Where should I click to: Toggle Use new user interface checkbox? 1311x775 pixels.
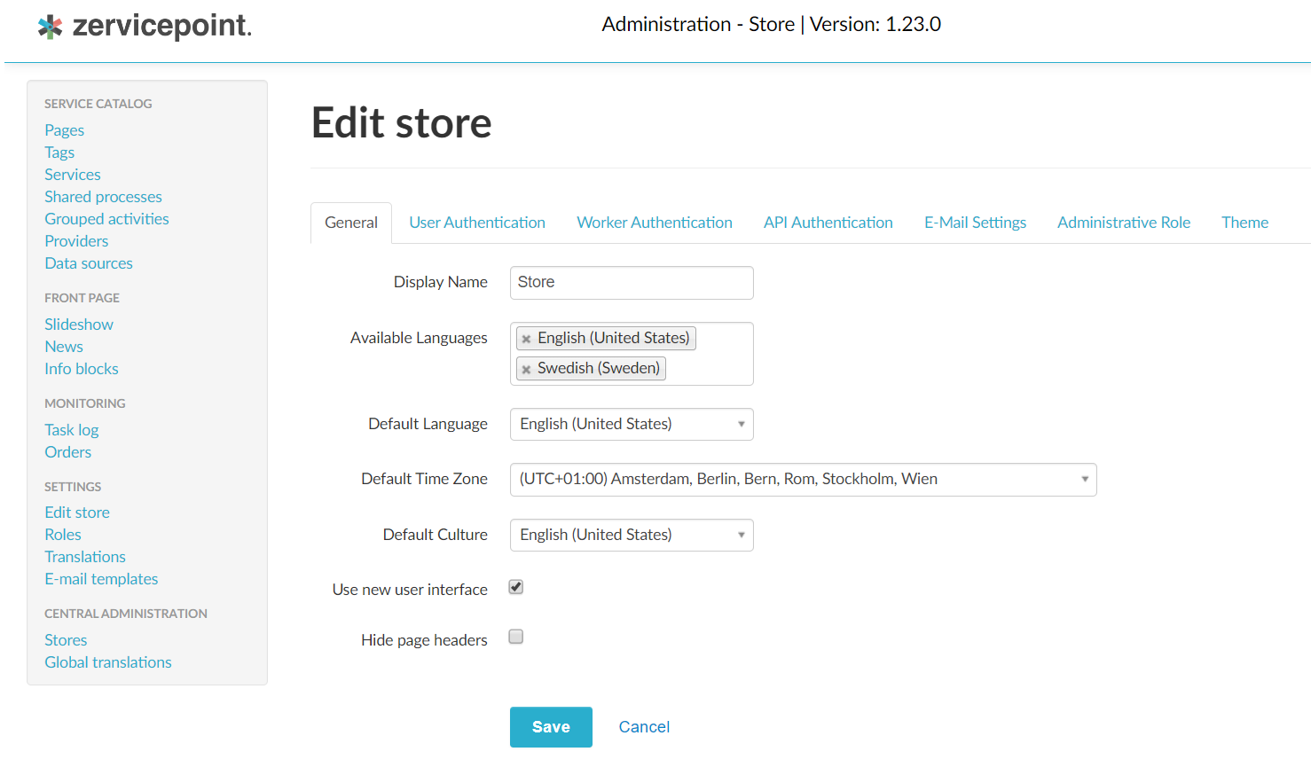point(516,587)
